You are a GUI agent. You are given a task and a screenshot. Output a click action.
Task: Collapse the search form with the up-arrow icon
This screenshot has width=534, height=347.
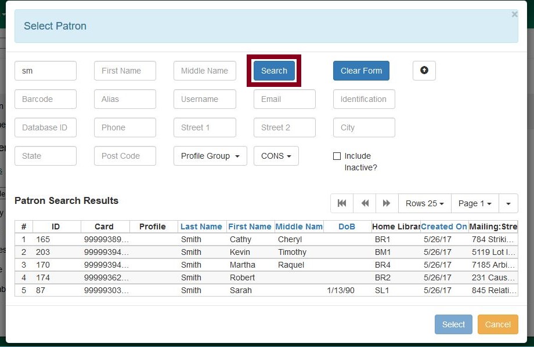[x=424, y=70]
